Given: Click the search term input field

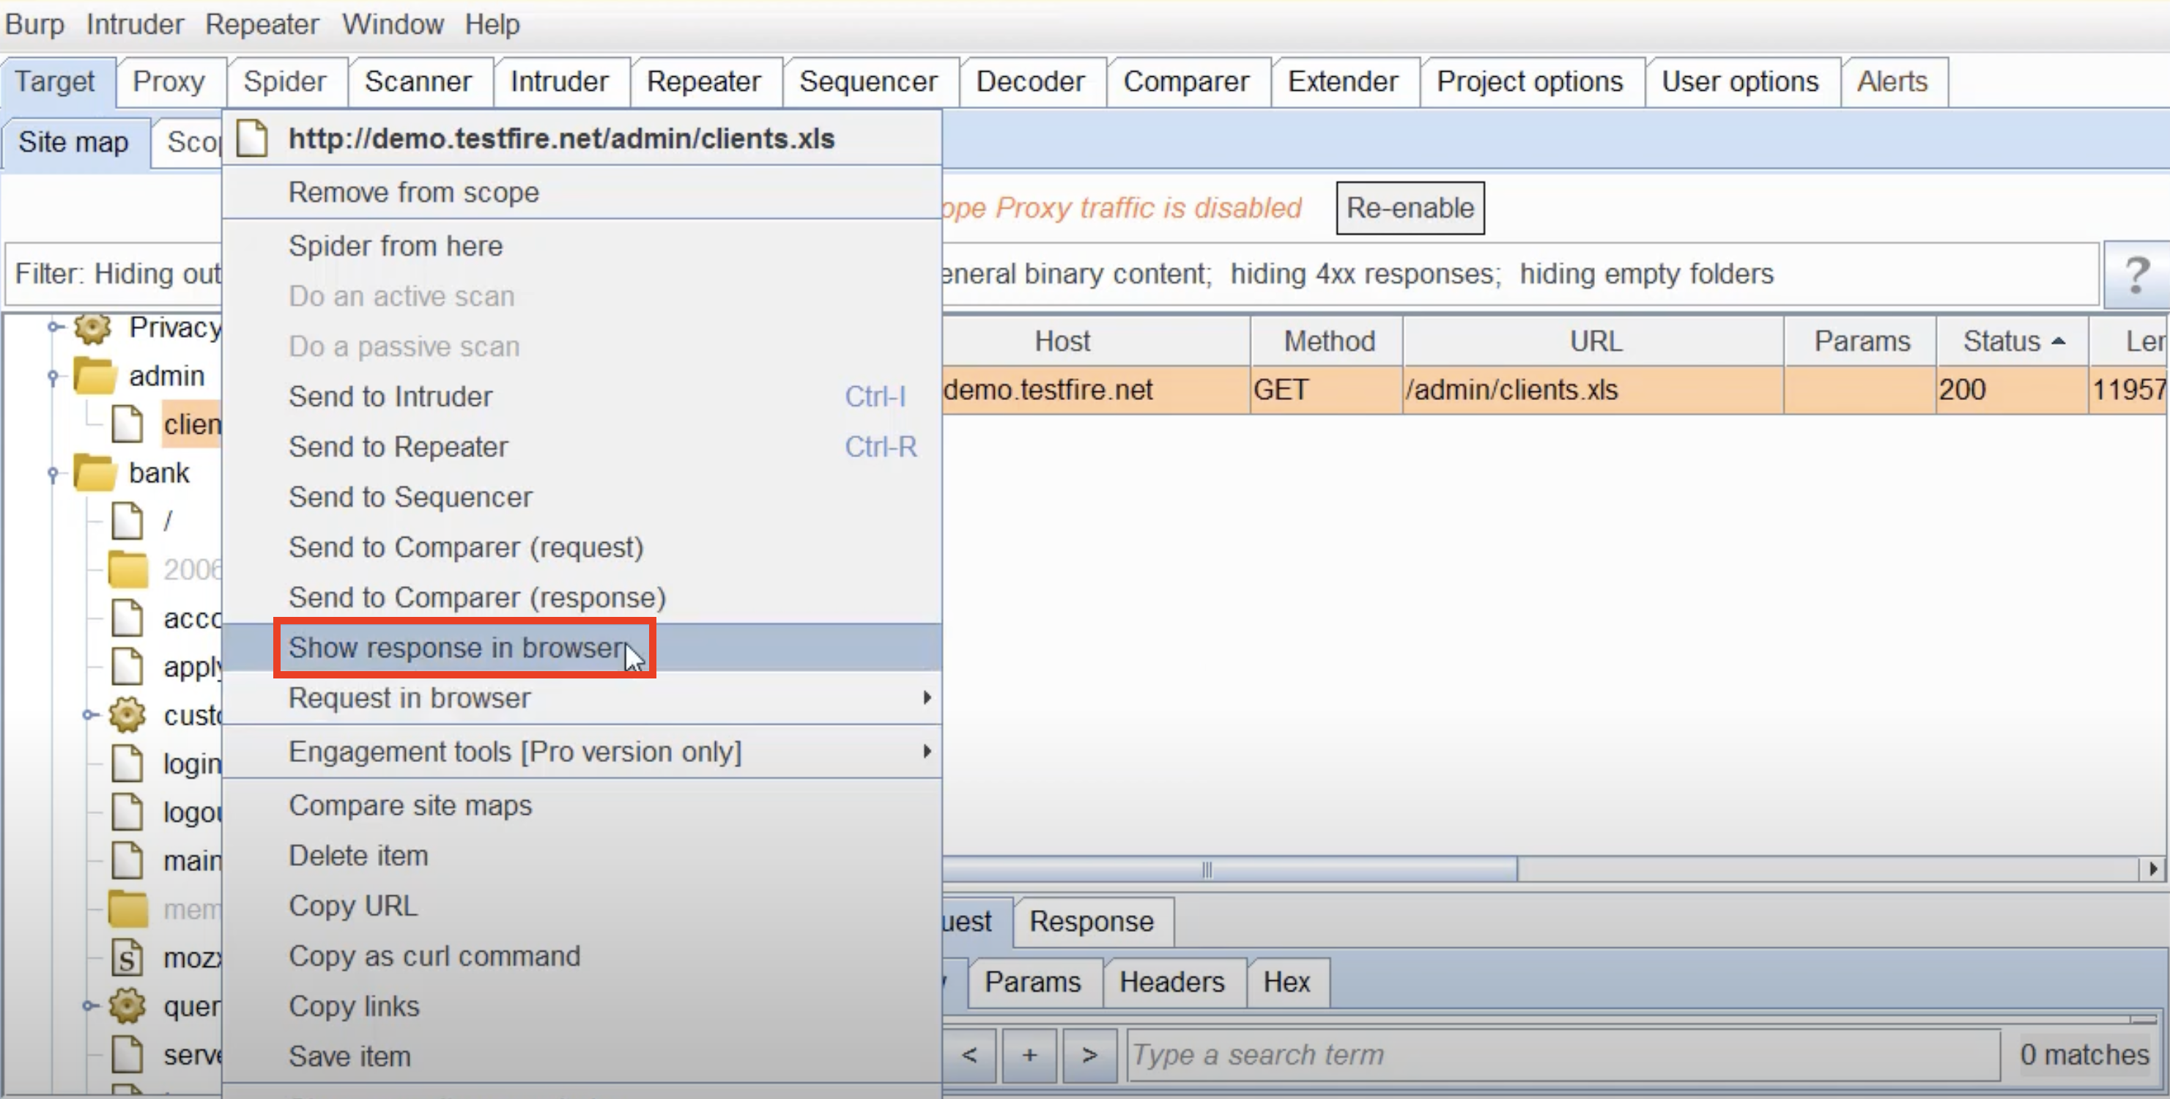Looking at the screenshot, I should (x=1563, y=1055).
